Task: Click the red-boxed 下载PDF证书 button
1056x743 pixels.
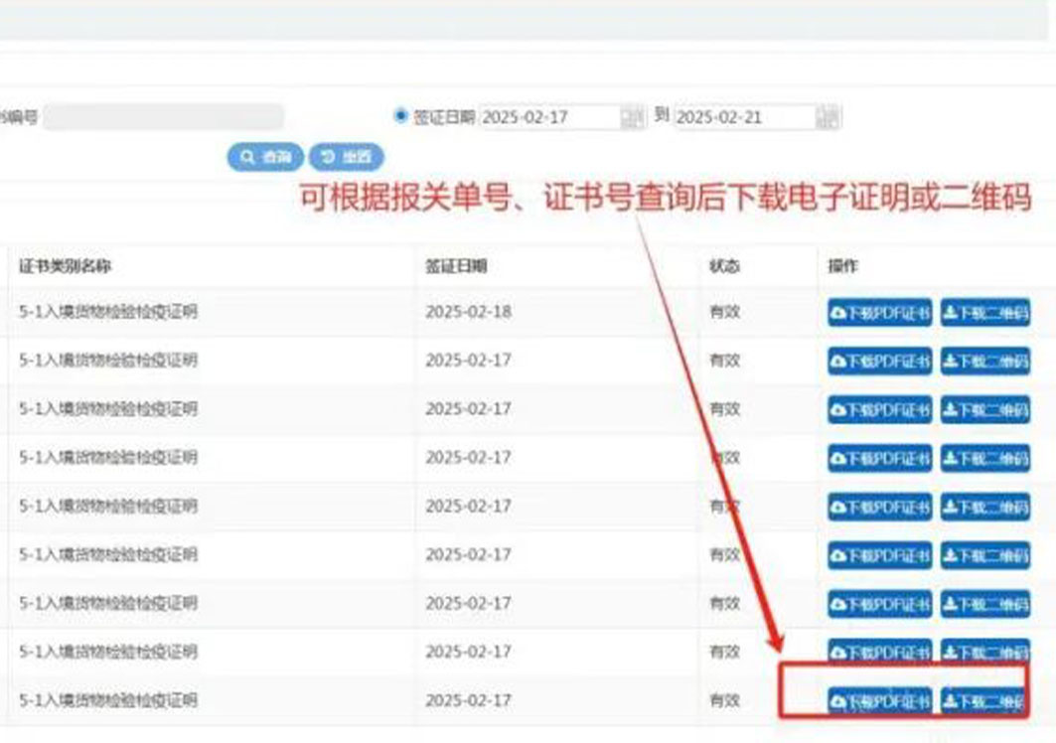Action: (881, 698)
